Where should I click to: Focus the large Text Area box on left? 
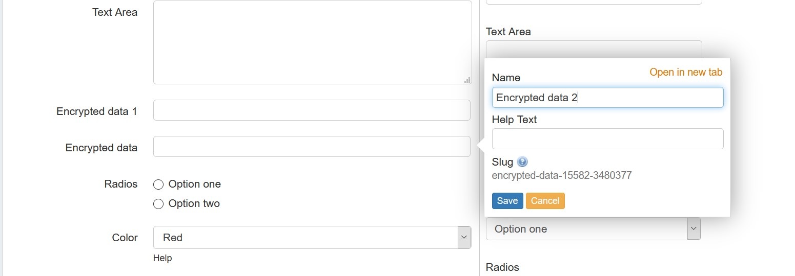tap(312, 42)
